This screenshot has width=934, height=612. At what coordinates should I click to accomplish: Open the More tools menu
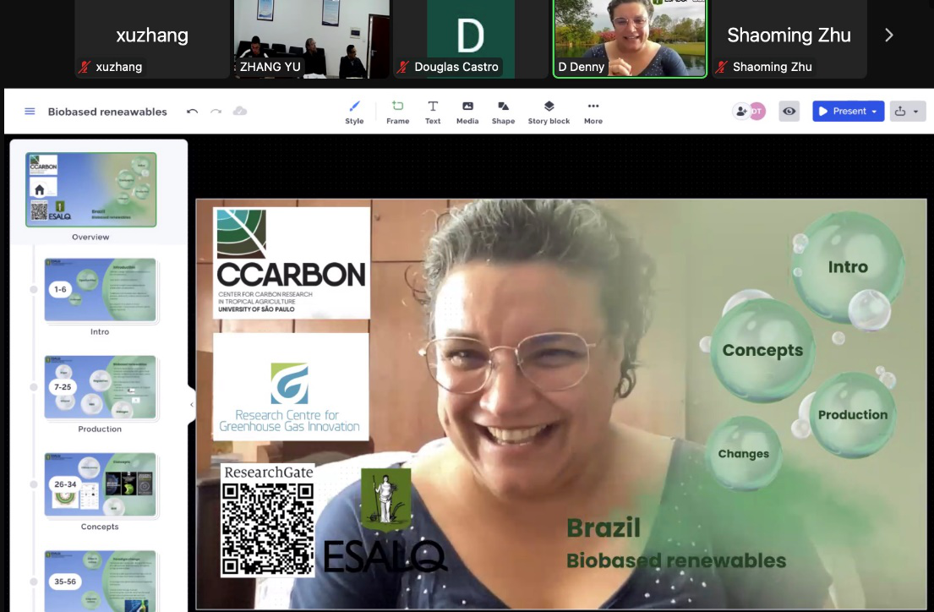[593, 112]
